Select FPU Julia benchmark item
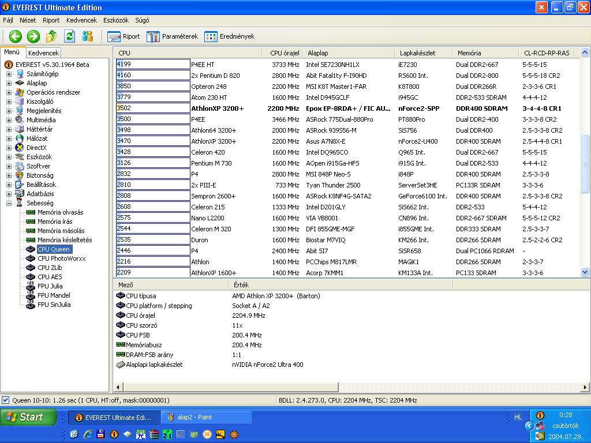 click(50, 286)
